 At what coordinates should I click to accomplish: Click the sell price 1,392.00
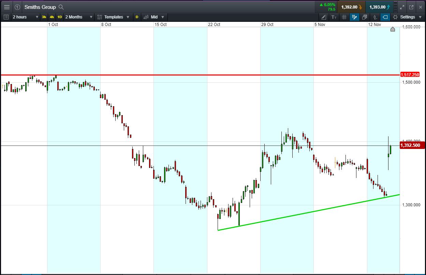351,7
